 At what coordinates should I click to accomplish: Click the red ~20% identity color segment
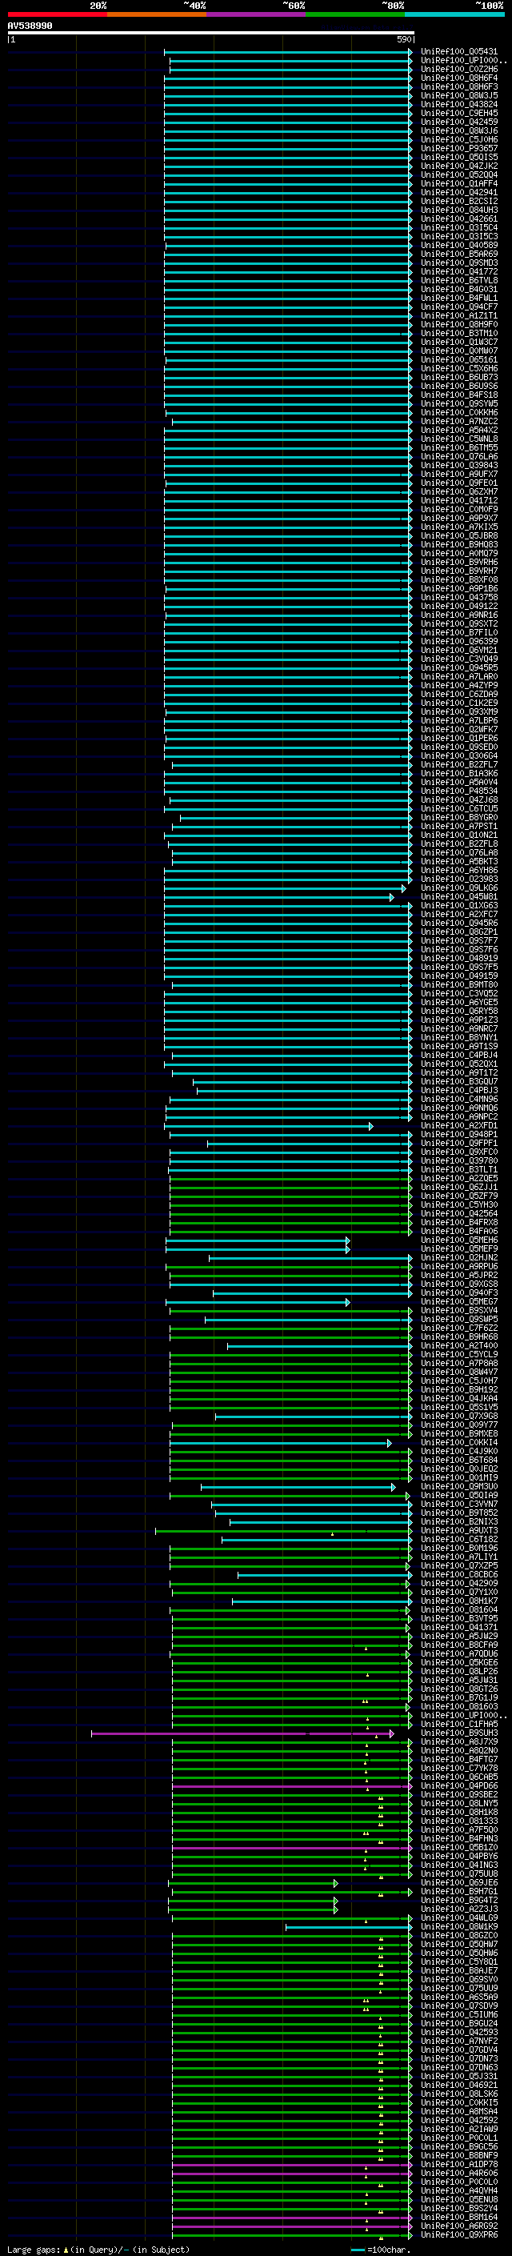[57, 14]
